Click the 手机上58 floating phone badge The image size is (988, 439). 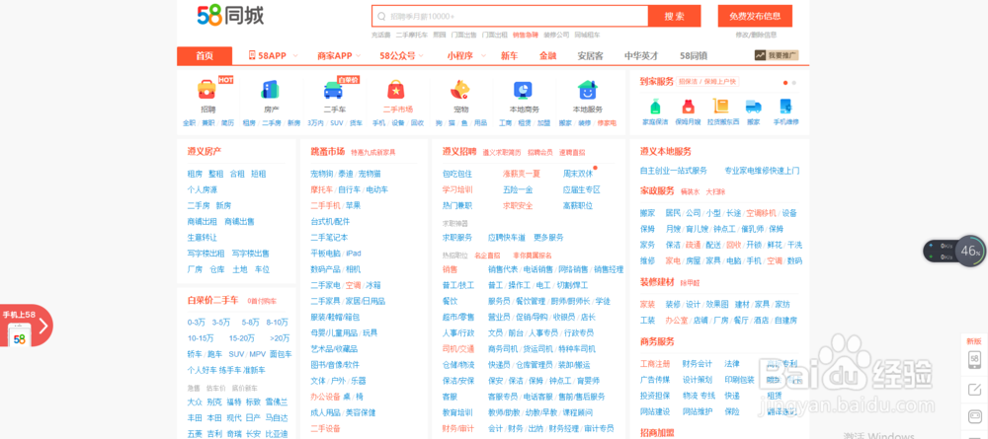tap(26, 326)
